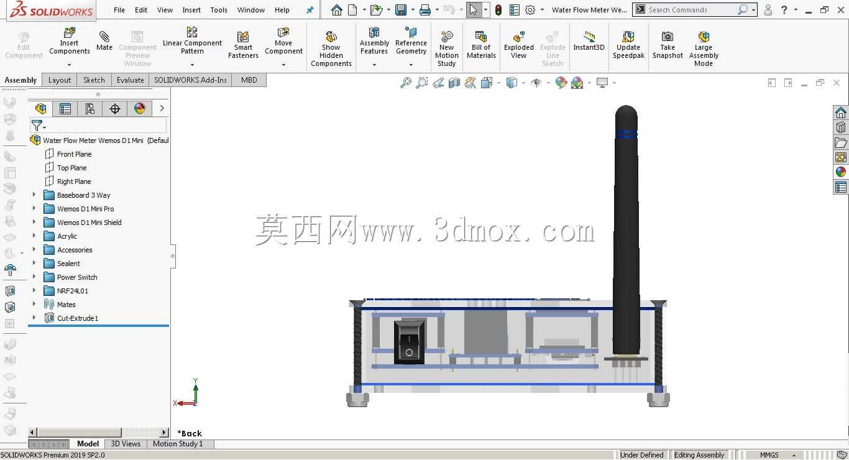Expand the Mates folder
Viewport: 849px width, 460px height.
34,305
